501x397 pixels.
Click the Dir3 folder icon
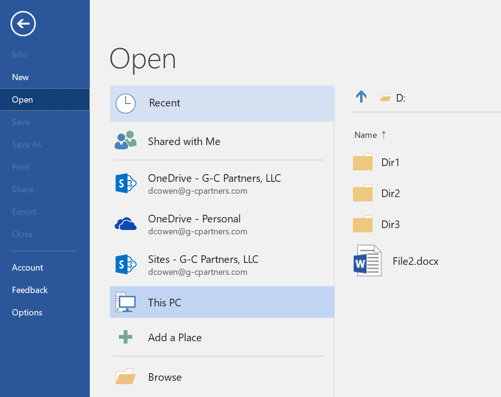coord(362,224)
